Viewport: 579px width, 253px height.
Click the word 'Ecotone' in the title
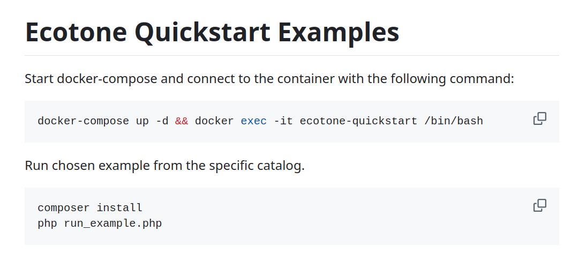click(76, 32)
